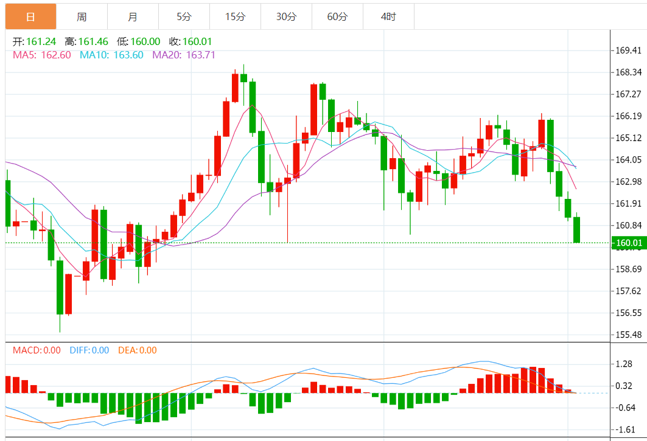Click the MA5: 162.60 label
This screenshot has height=441, width=647.
coord(41,55)
